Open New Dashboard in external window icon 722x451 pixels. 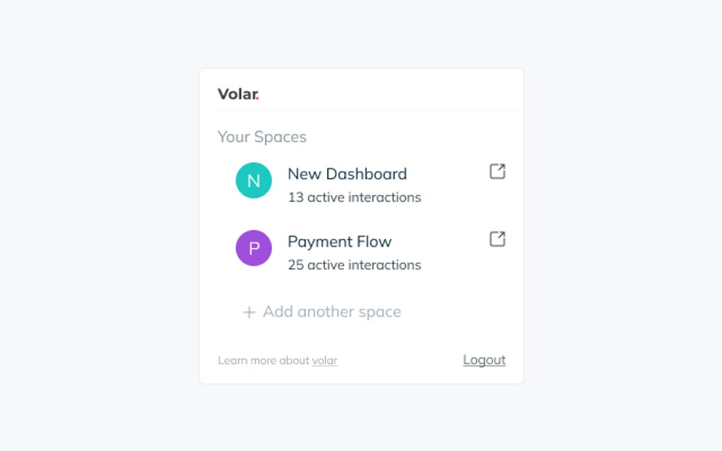tap(498, 172)
